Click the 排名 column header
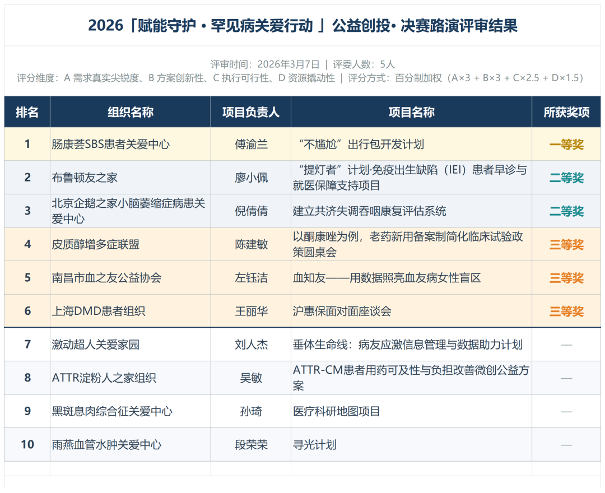The width and height of the screenshot is (605, 493). point(27,112)
